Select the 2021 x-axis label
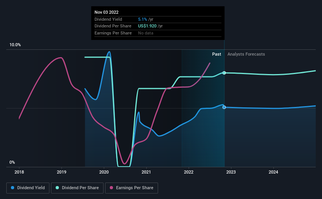The width and height of the screenshot is (322, 199). (x=146, y=172)
